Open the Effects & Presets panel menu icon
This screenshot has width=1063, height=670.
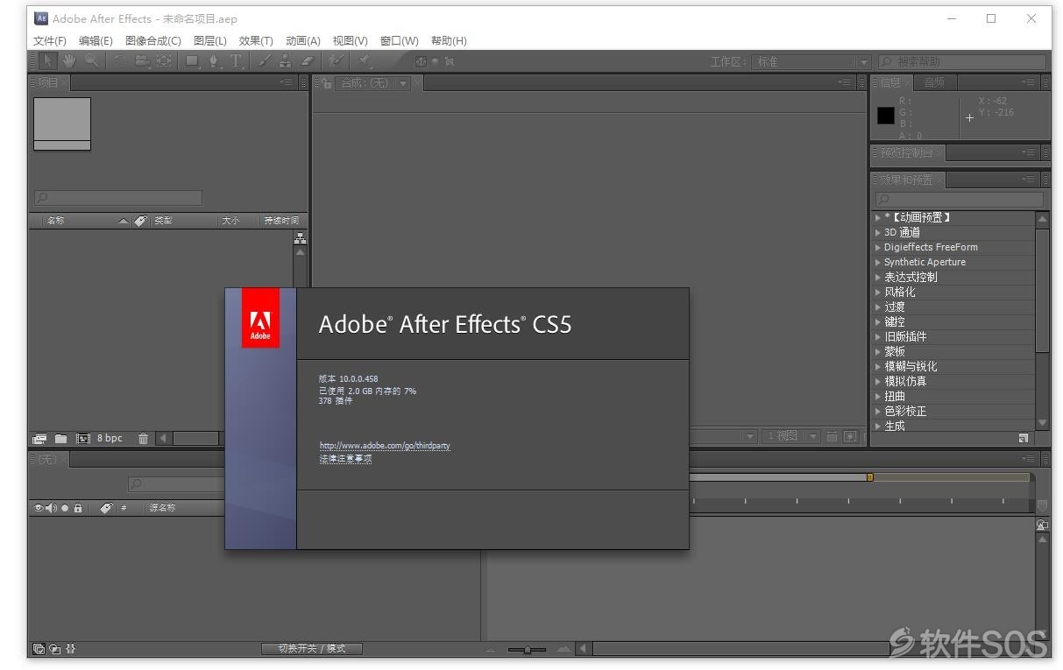point(1028,180)
